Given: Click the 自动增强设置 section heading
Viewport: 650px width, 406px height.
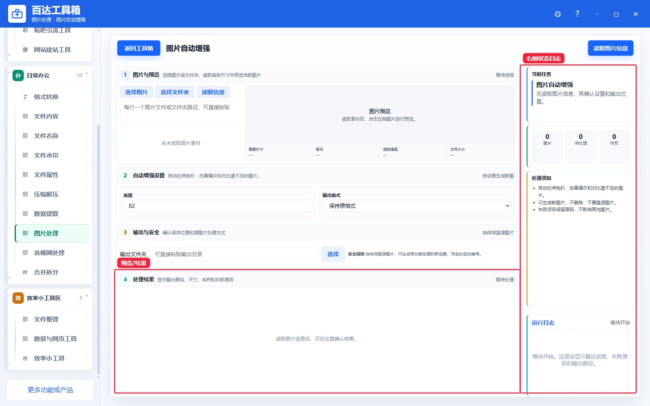Looking at the screenshot, I should [149, 175].
